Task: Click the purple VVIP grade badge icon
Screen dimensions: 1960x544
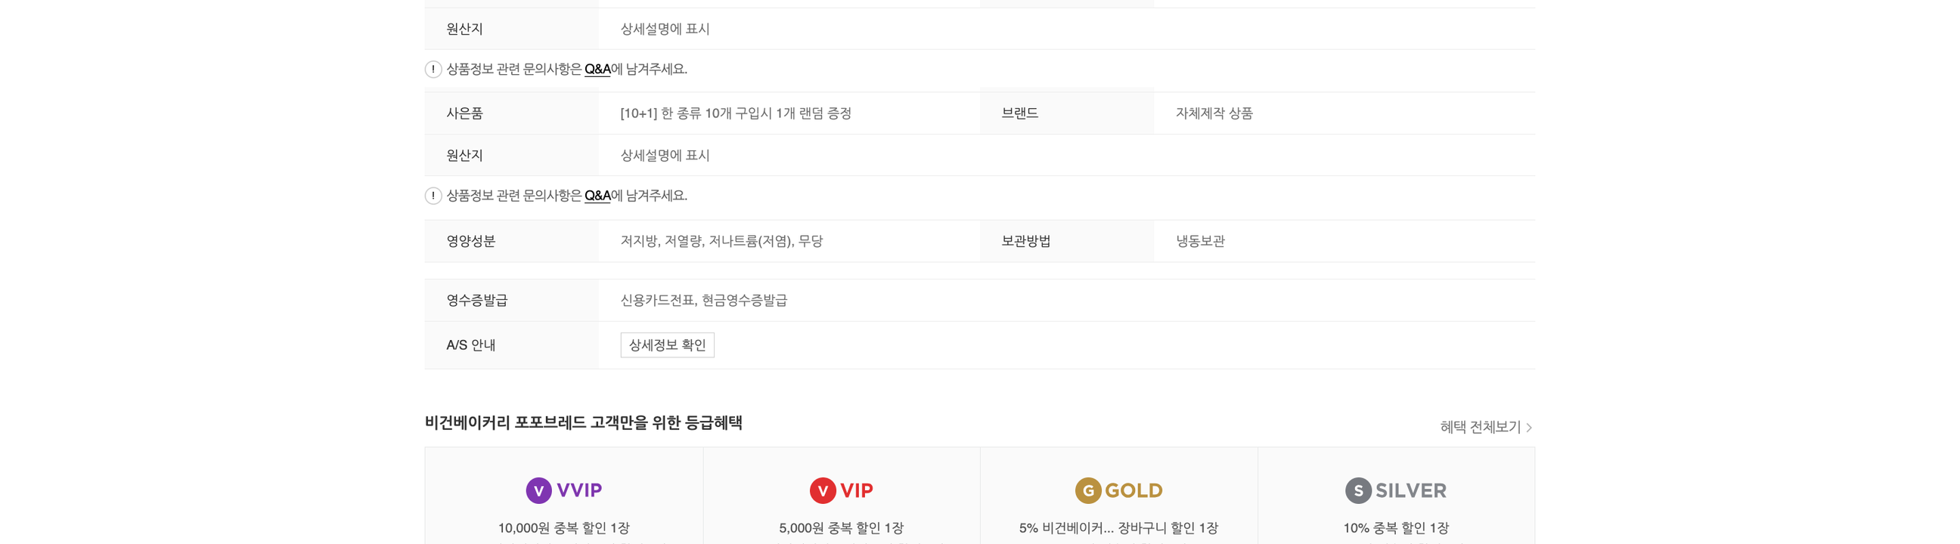Action: point(538,490)
